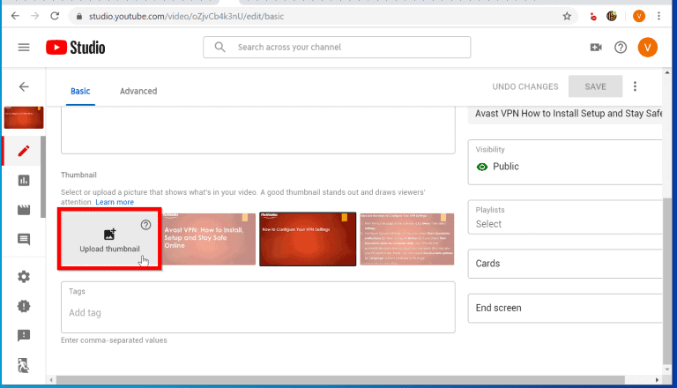
Task: Click the thumbnail help question icon
Action: coord(146,225)
